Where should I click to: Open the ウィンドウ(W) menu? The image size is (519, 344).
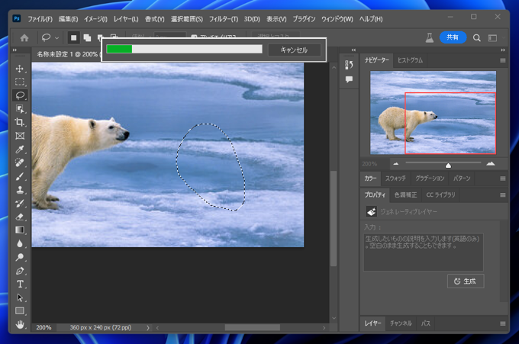(337, 19)
